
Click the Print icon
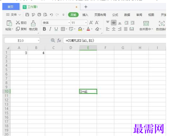39,15
